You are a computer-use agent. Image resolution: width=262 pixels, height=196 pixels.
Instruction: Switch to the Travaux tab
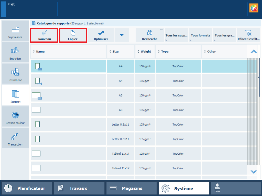[x=79, y=188]
